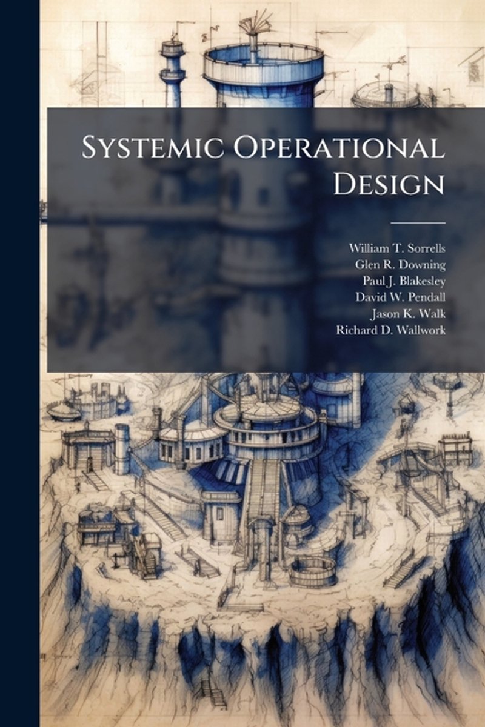Click the small circular fenced well
The height and width of the screenshot is (727, 485).
click(312, 571)
